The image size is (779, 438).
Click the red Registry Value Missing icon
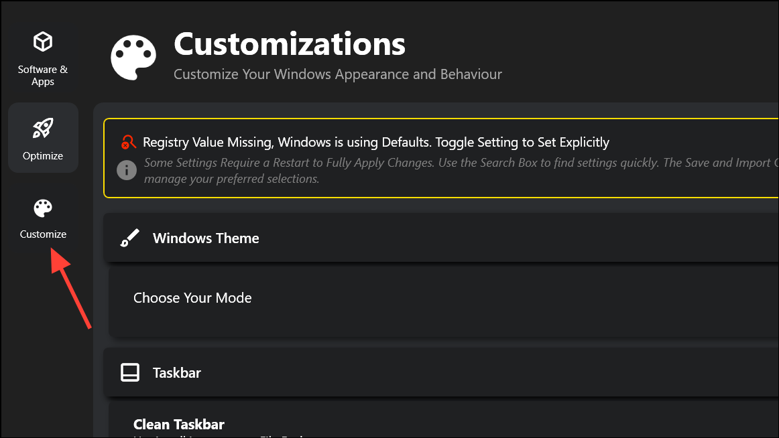point(128,143)
